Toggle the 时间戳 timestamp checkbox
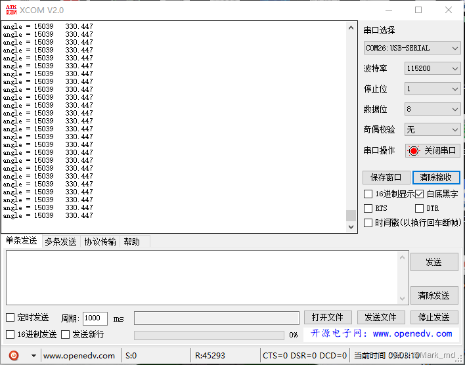 [368, 223]
